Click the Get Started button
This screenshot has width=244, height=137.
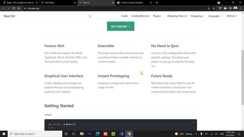pos(120,26)
